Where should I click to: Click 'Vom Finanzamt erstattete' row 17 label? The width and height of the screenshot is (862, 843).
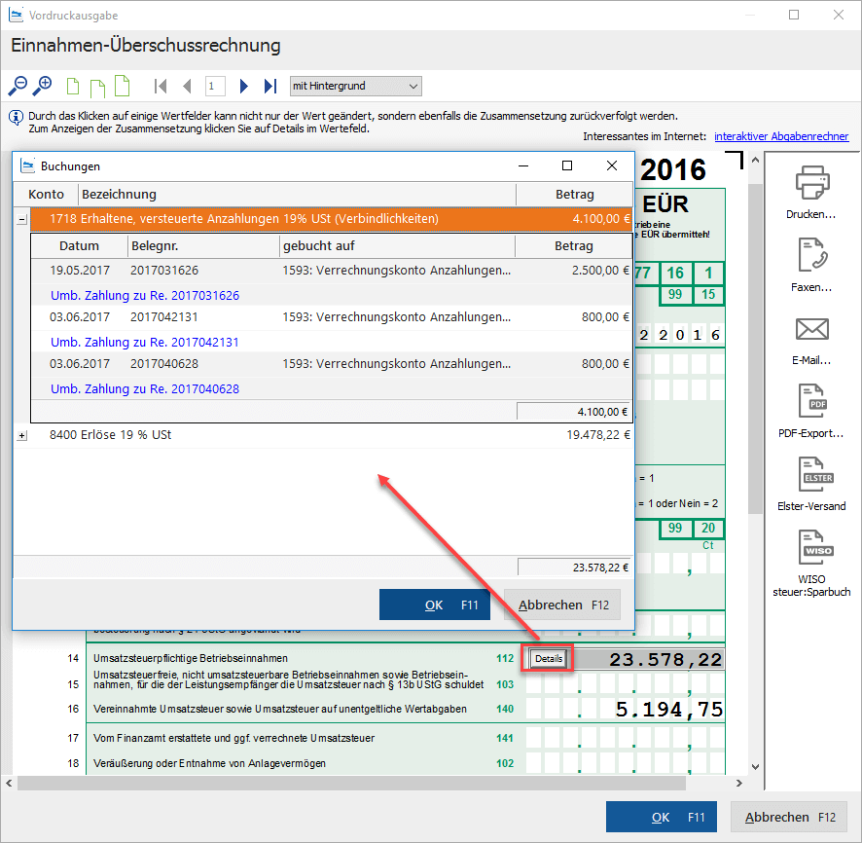[x=233, y=738]
